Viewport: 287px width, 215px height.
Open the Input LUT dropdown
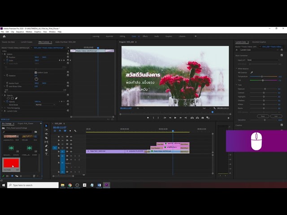pos(263,60)
